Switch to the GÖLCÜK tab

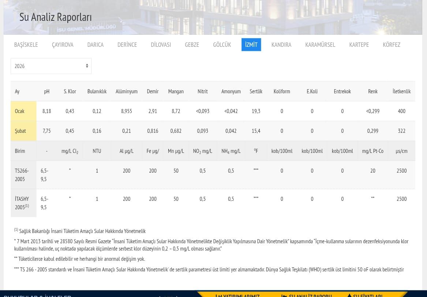tap(222, 45)
